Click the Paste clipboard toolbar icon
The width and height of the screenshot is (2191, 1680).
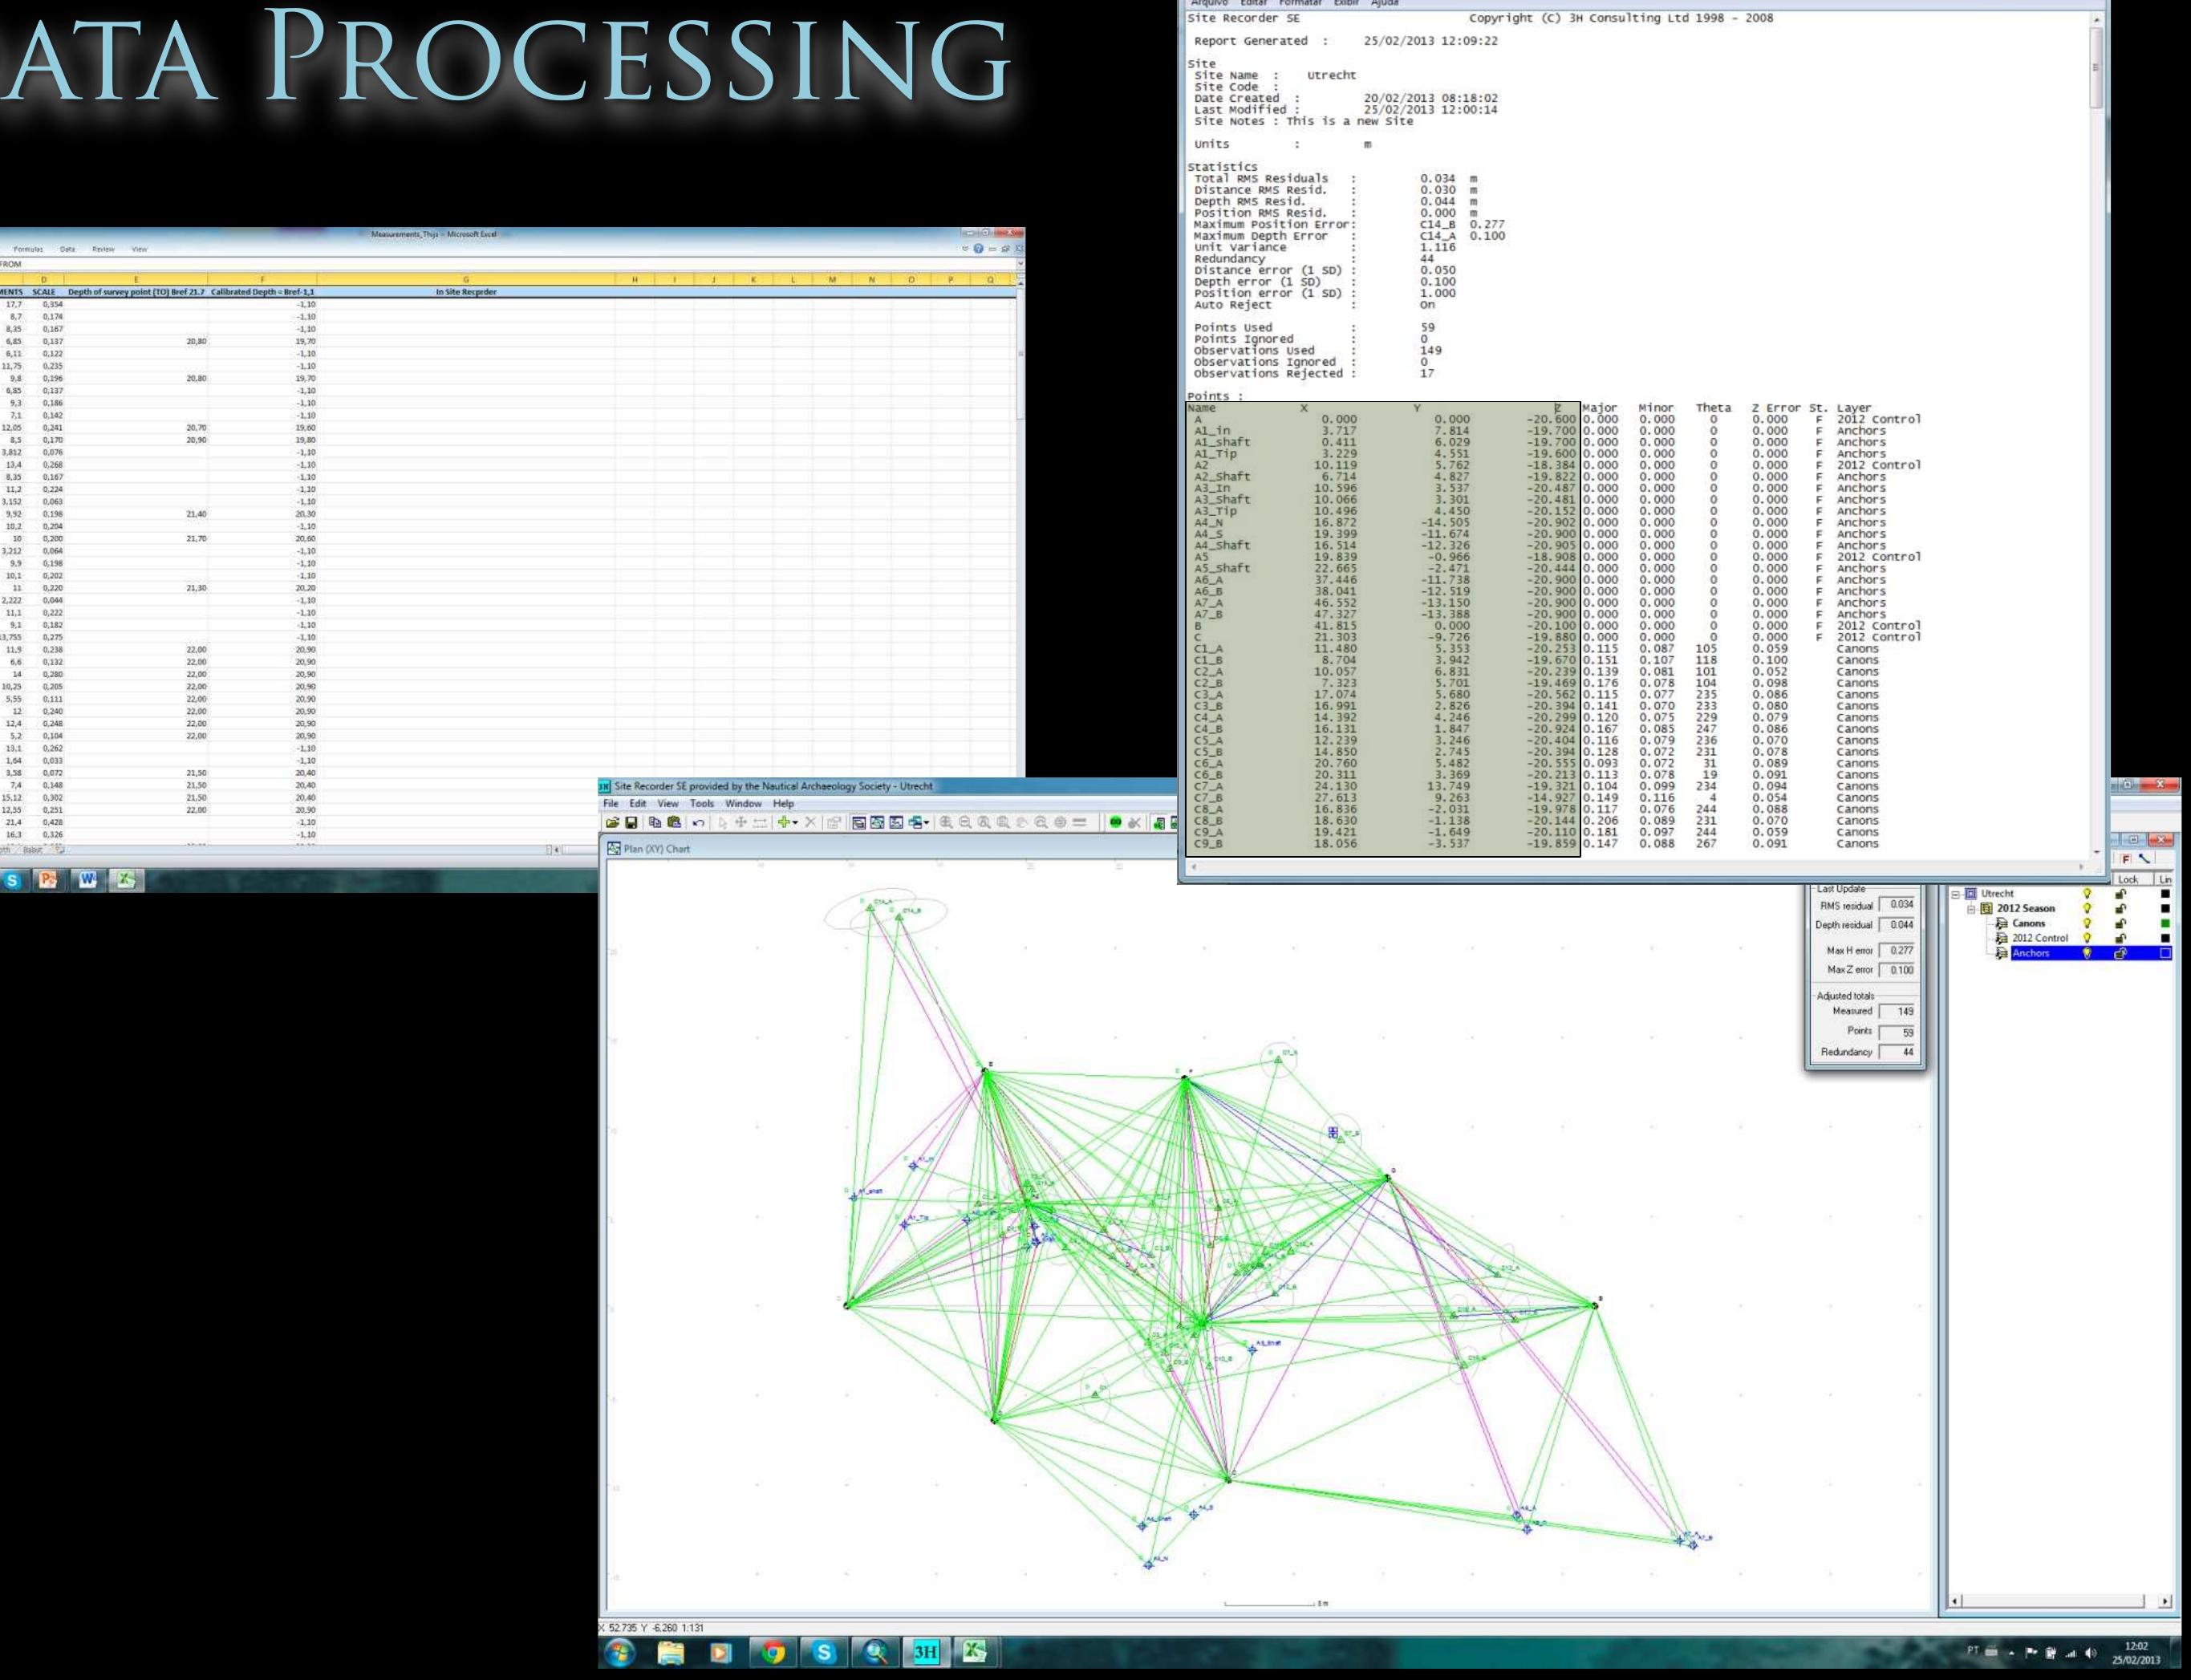[x=674, y=822]
